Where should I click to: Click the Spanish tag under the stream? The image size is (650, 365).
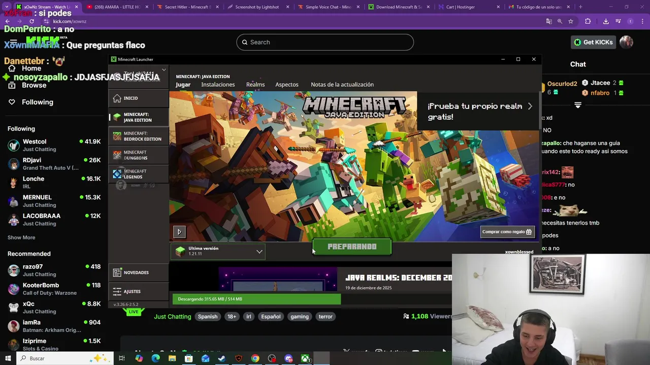coord(208,317)
